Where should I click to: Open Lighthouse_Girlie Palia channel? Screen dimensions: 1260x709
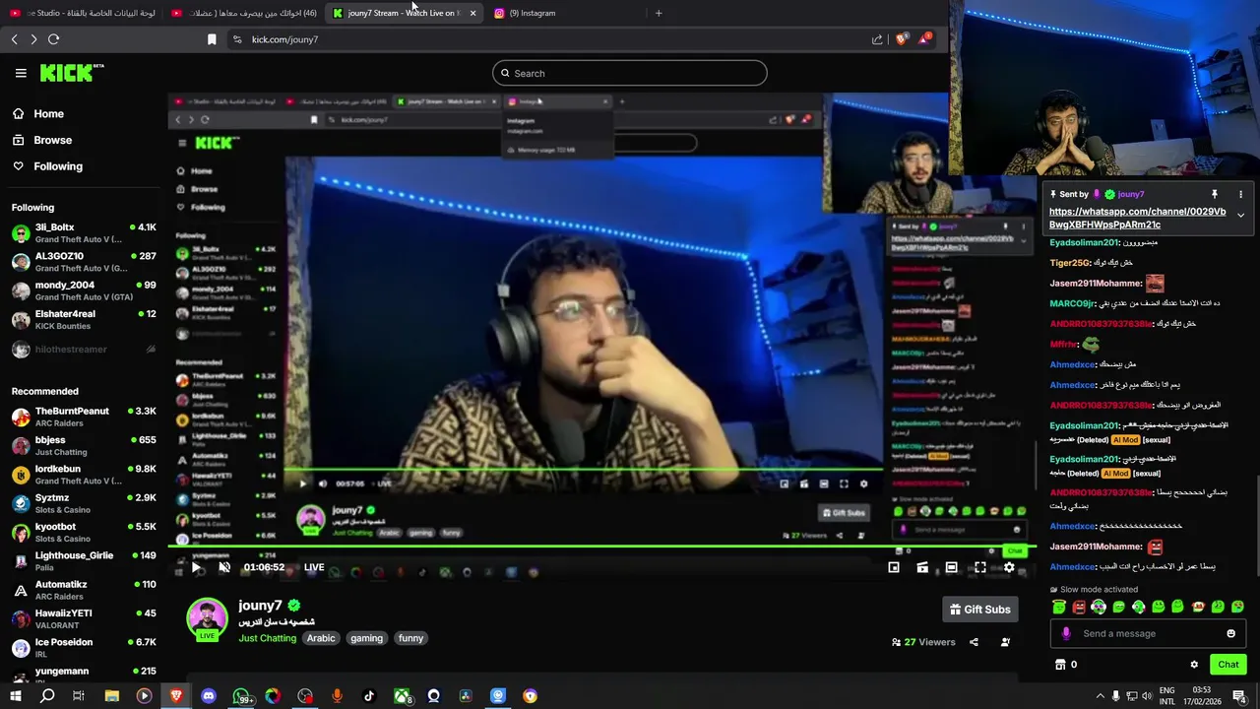coord(84,560)
